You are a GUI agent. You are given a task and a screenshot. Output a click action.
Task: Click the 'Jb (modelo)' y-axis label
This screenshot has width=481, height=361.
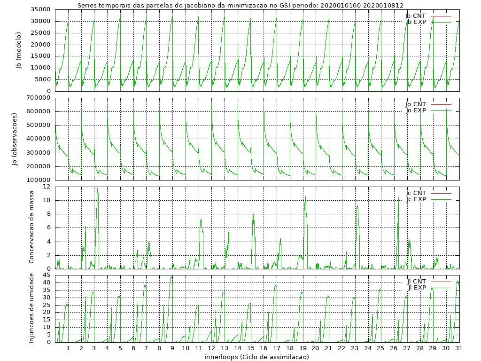(x=19, y=50)
